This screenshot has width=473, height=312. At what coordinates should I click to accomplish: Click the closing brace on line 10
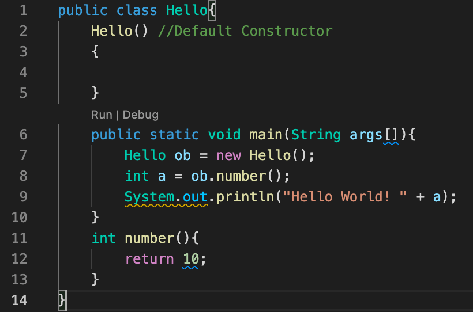tap(95, 218)
